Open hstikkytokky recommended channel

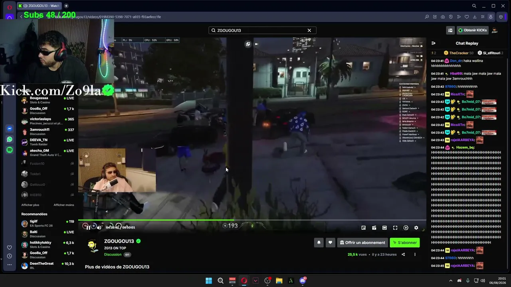tap(48, 244)
